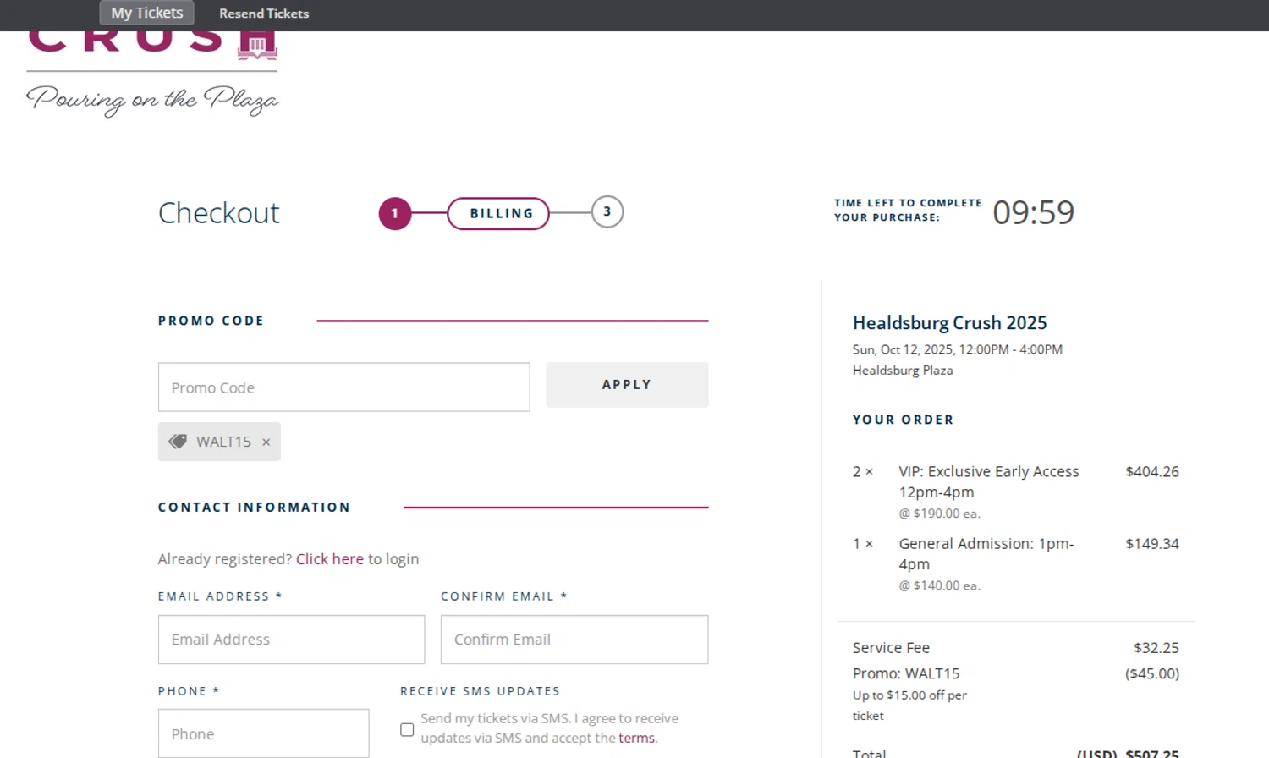Image resolution: width=1269 pixels, height=758 pixels.
Task: Select the Healdsburg Plaza venue text
Action: pos(903,371)
